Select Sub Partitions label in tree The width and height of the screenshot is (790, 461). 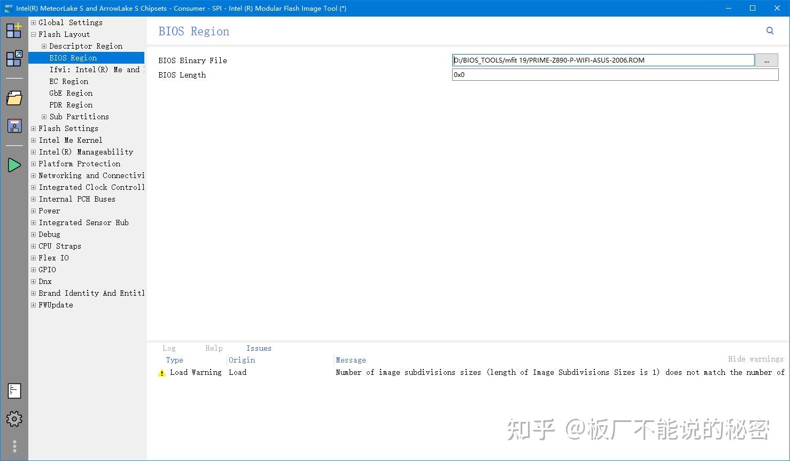[79, 117]
